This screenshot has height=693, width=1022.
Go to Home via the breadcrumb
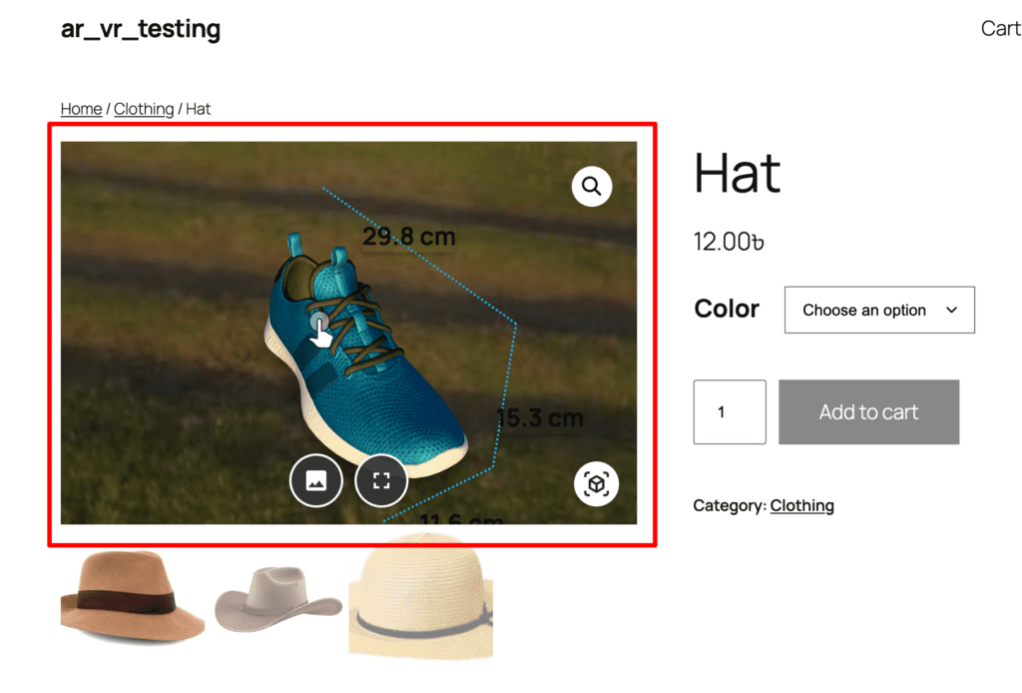[81, 109]
